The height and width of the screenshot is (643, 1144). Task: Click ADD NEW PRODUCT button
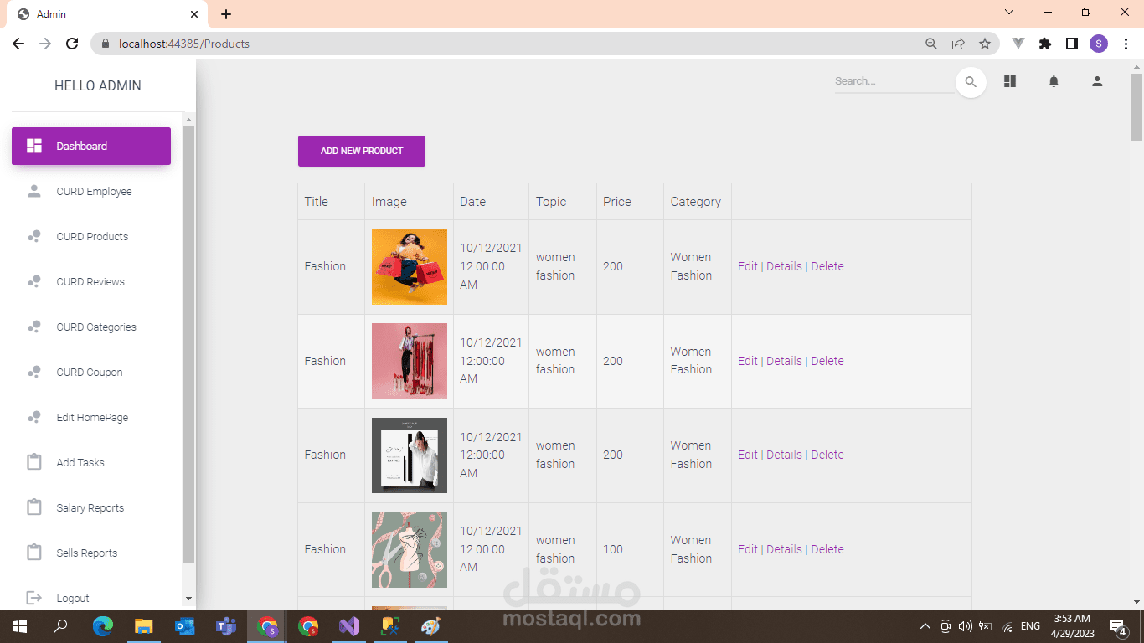point(362,151)
